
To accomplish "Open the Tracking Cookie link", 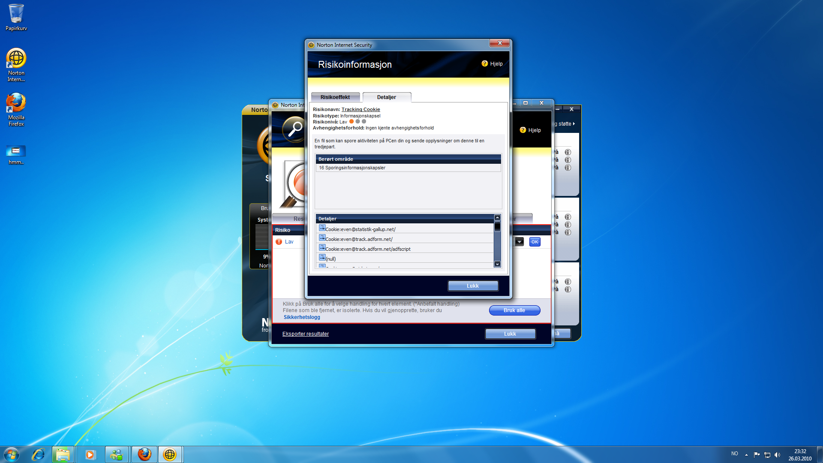I will point(360,109).
